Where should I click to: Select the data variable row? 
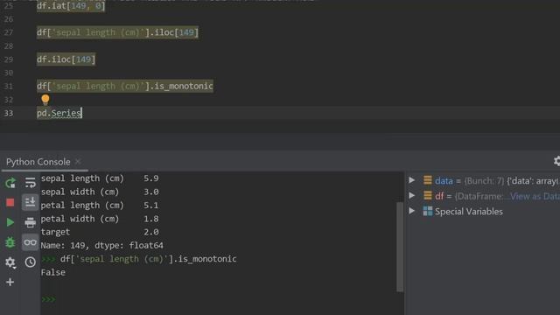click(483, 181)
